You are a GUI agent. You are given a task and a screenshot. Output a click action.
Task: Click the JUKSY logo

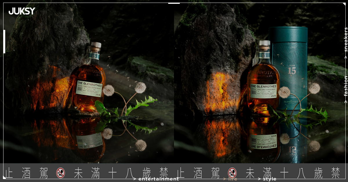point(22,11)
